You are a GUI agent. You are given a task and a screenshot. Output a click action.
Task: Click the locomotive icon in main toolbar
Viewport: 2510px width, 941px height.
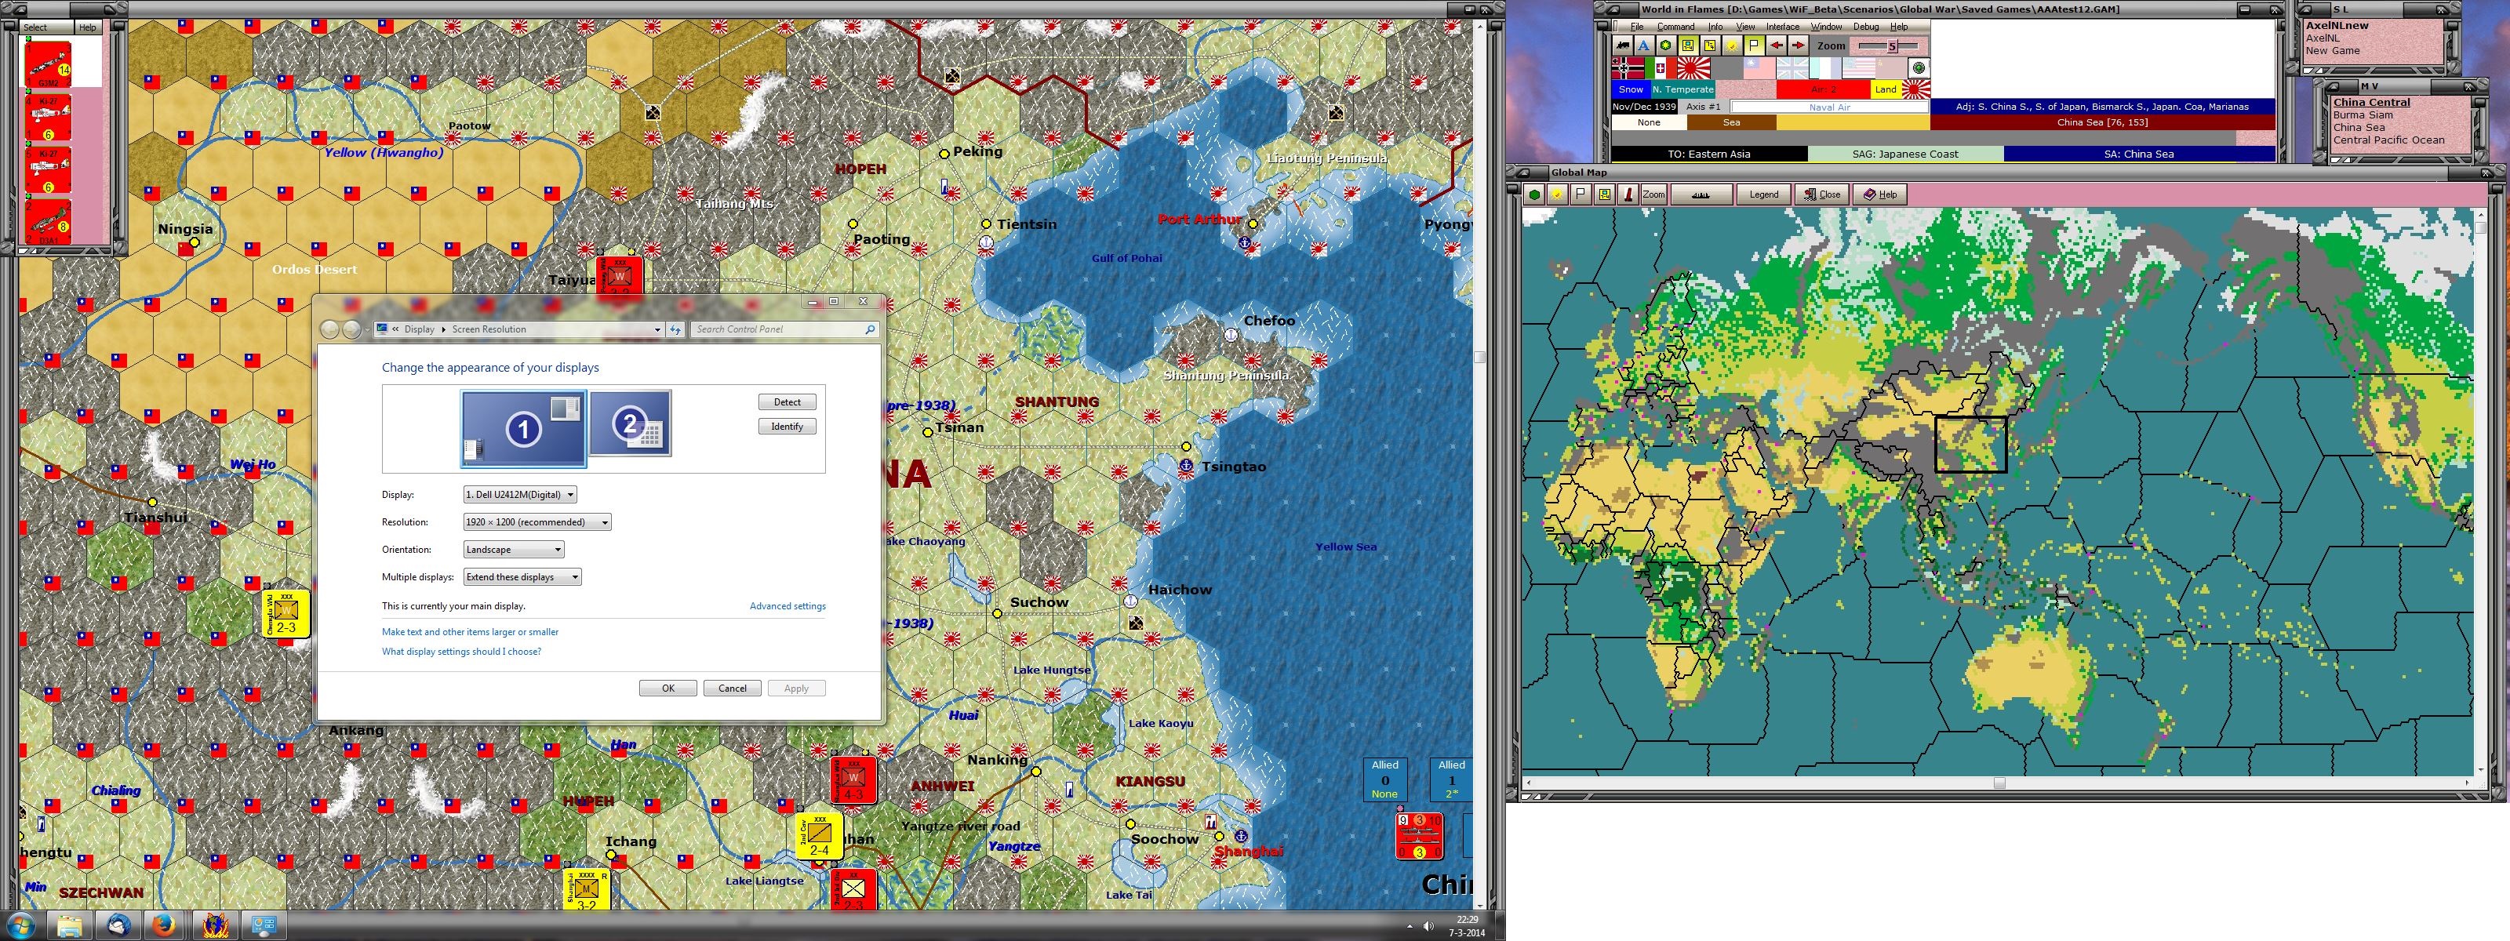coord(1624,45)
